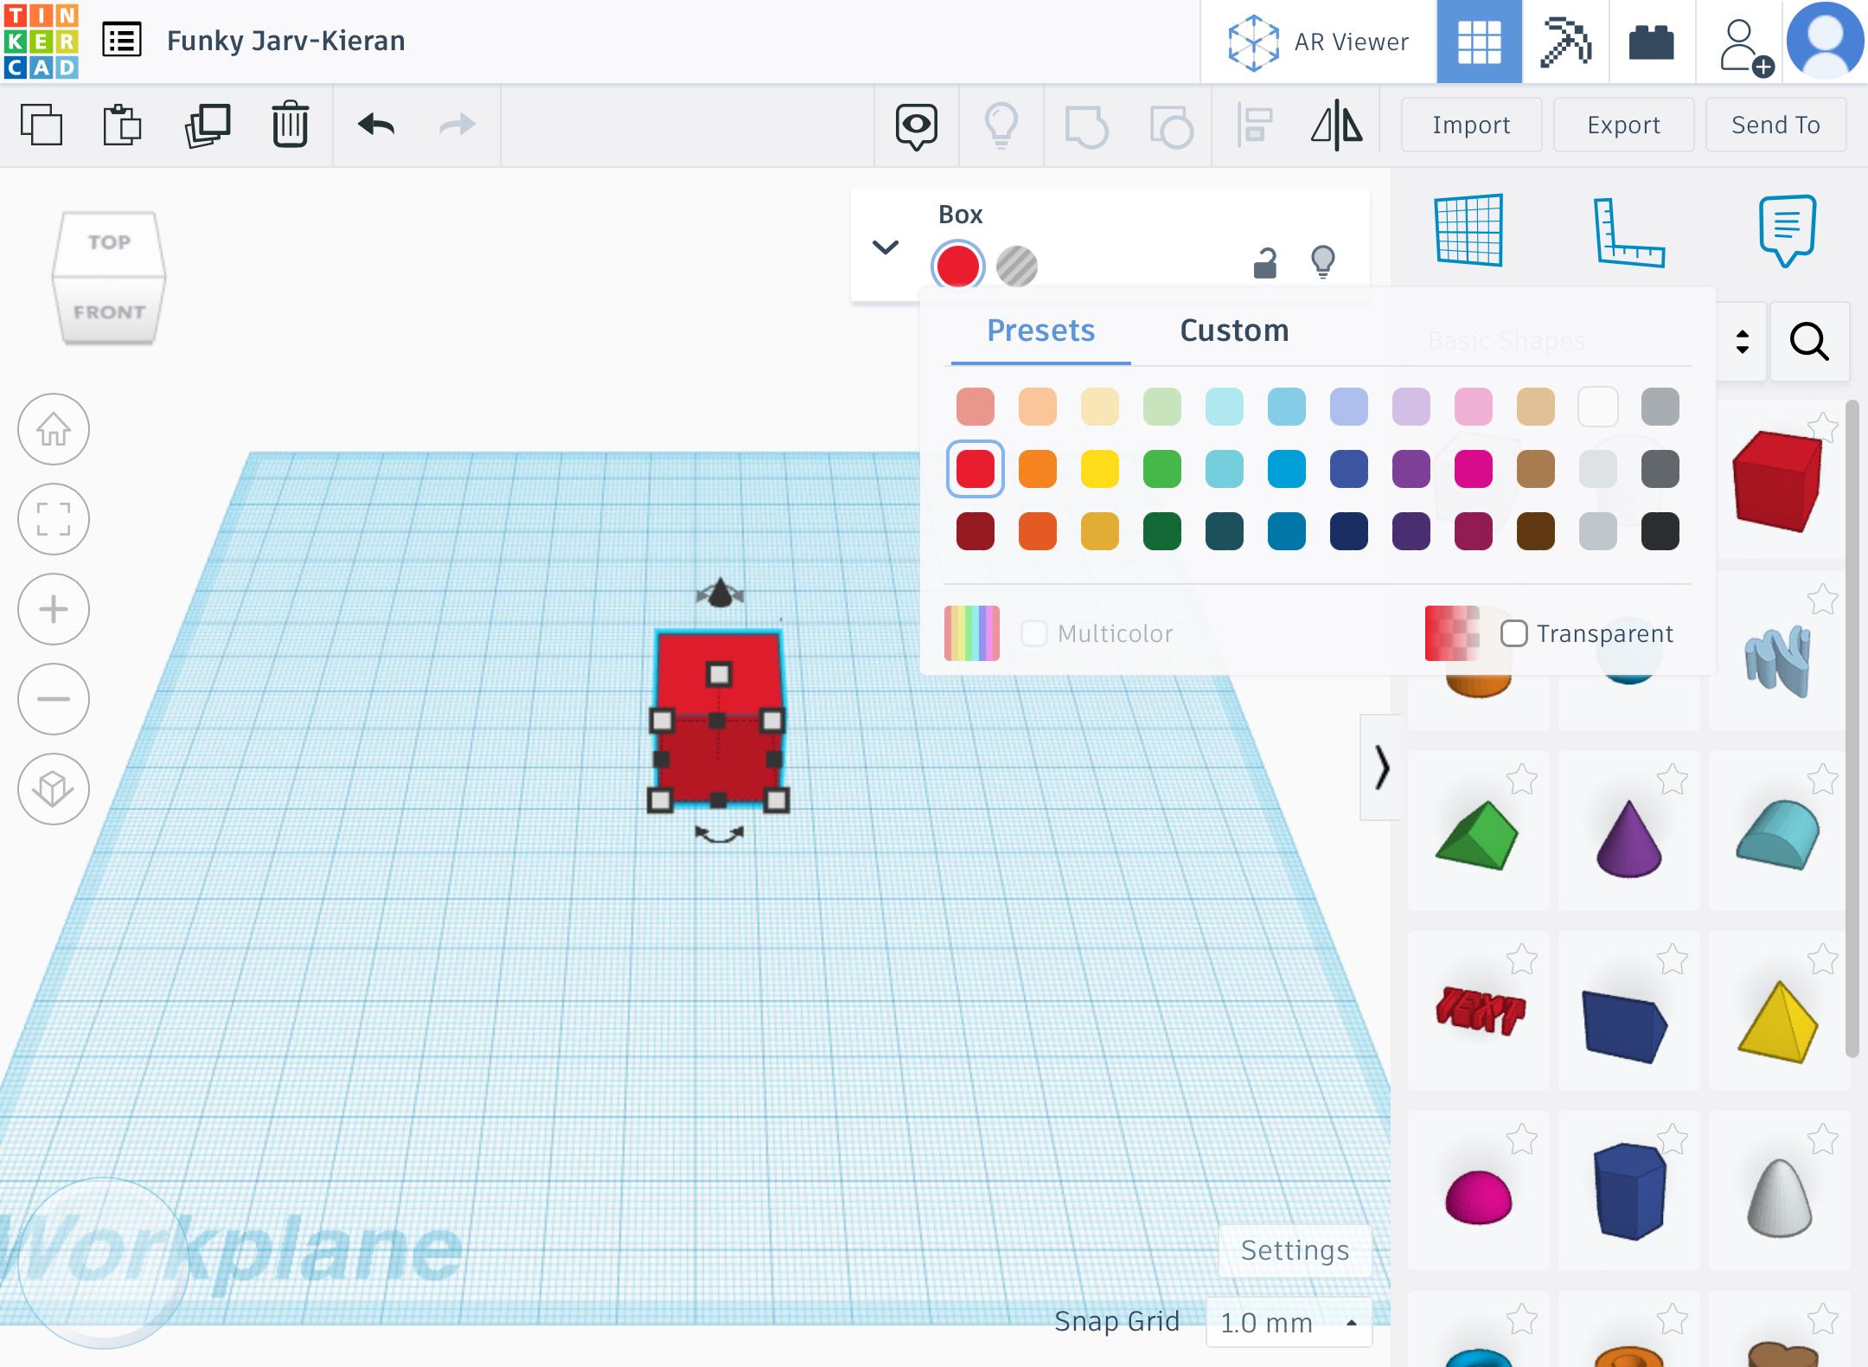
Task: Click the Duplicate and repeat icon
Action: click(x=208, y=125)
